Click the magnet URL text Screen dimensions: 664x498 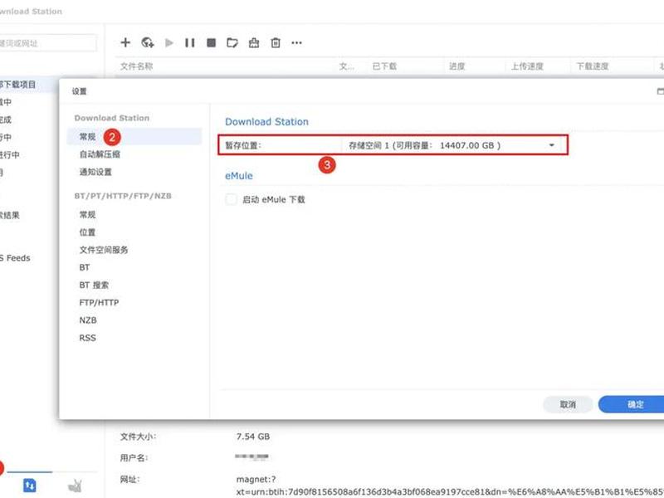tap(450, 486)
